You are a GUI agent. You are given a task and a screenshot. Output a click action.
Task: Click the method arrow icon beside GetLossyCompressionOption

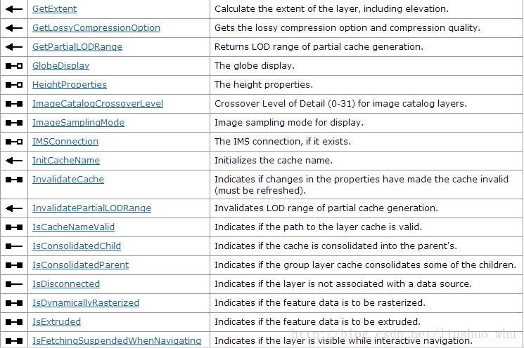click(14, 28)
